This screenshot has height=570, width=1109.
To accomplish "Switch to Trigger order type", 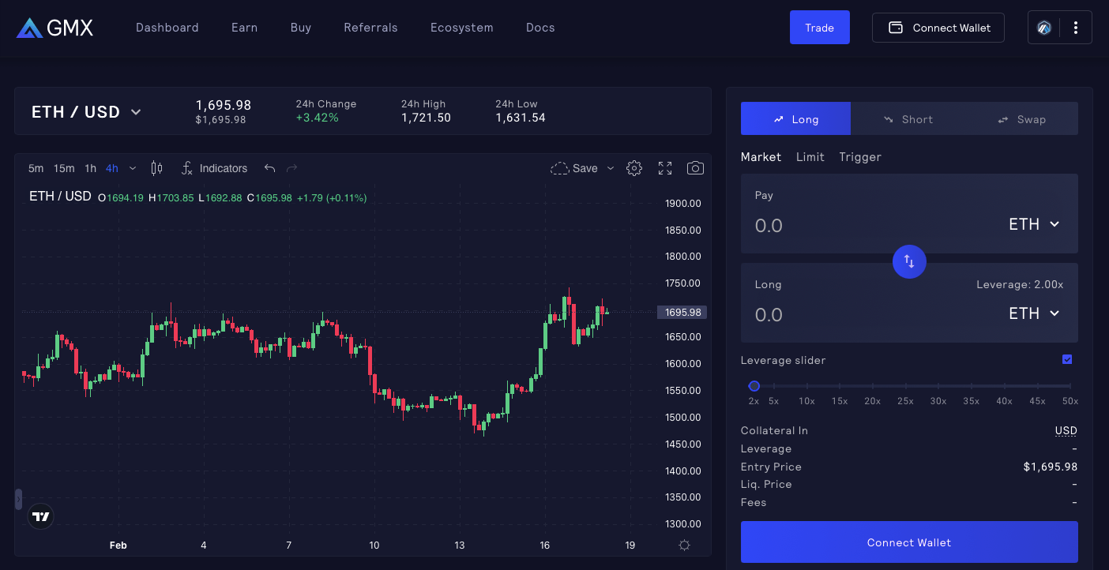I will point(860,157).
